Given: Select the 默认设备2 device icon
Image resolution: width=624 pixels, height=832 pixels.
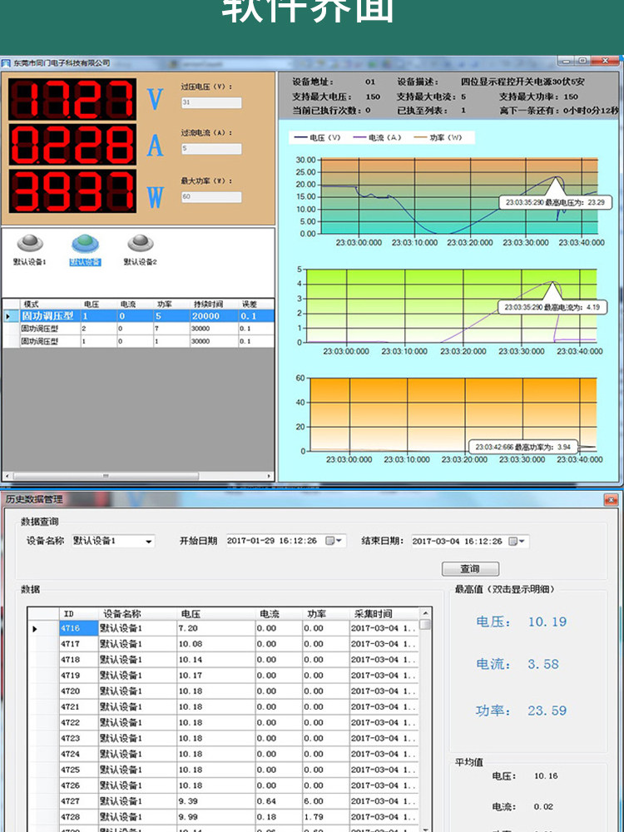Looking at the screenshot, I should click(141, 243).
